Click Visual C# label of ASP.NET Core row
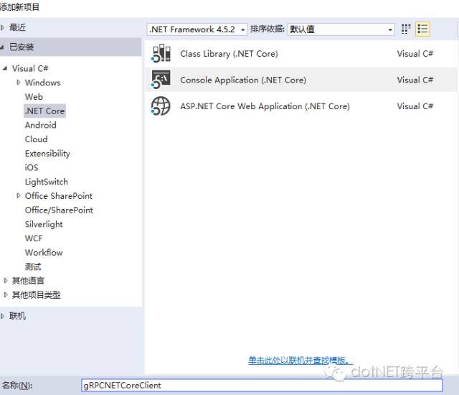459x395 pixels. [415, 106]
